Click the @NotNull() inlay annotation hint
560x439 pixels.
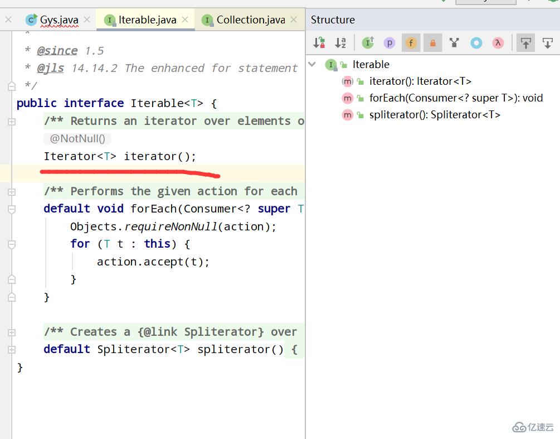pyautogui.click(x=77, y=139)
